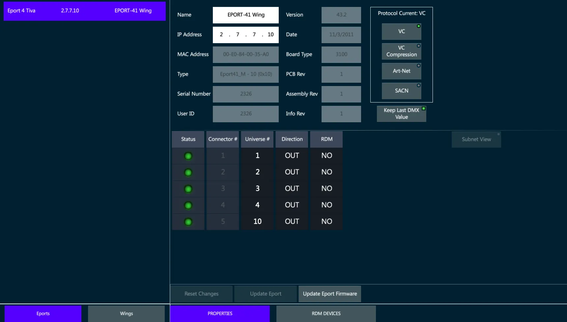
Task: Toggle the Subnet View button
Action: point(476,139)
